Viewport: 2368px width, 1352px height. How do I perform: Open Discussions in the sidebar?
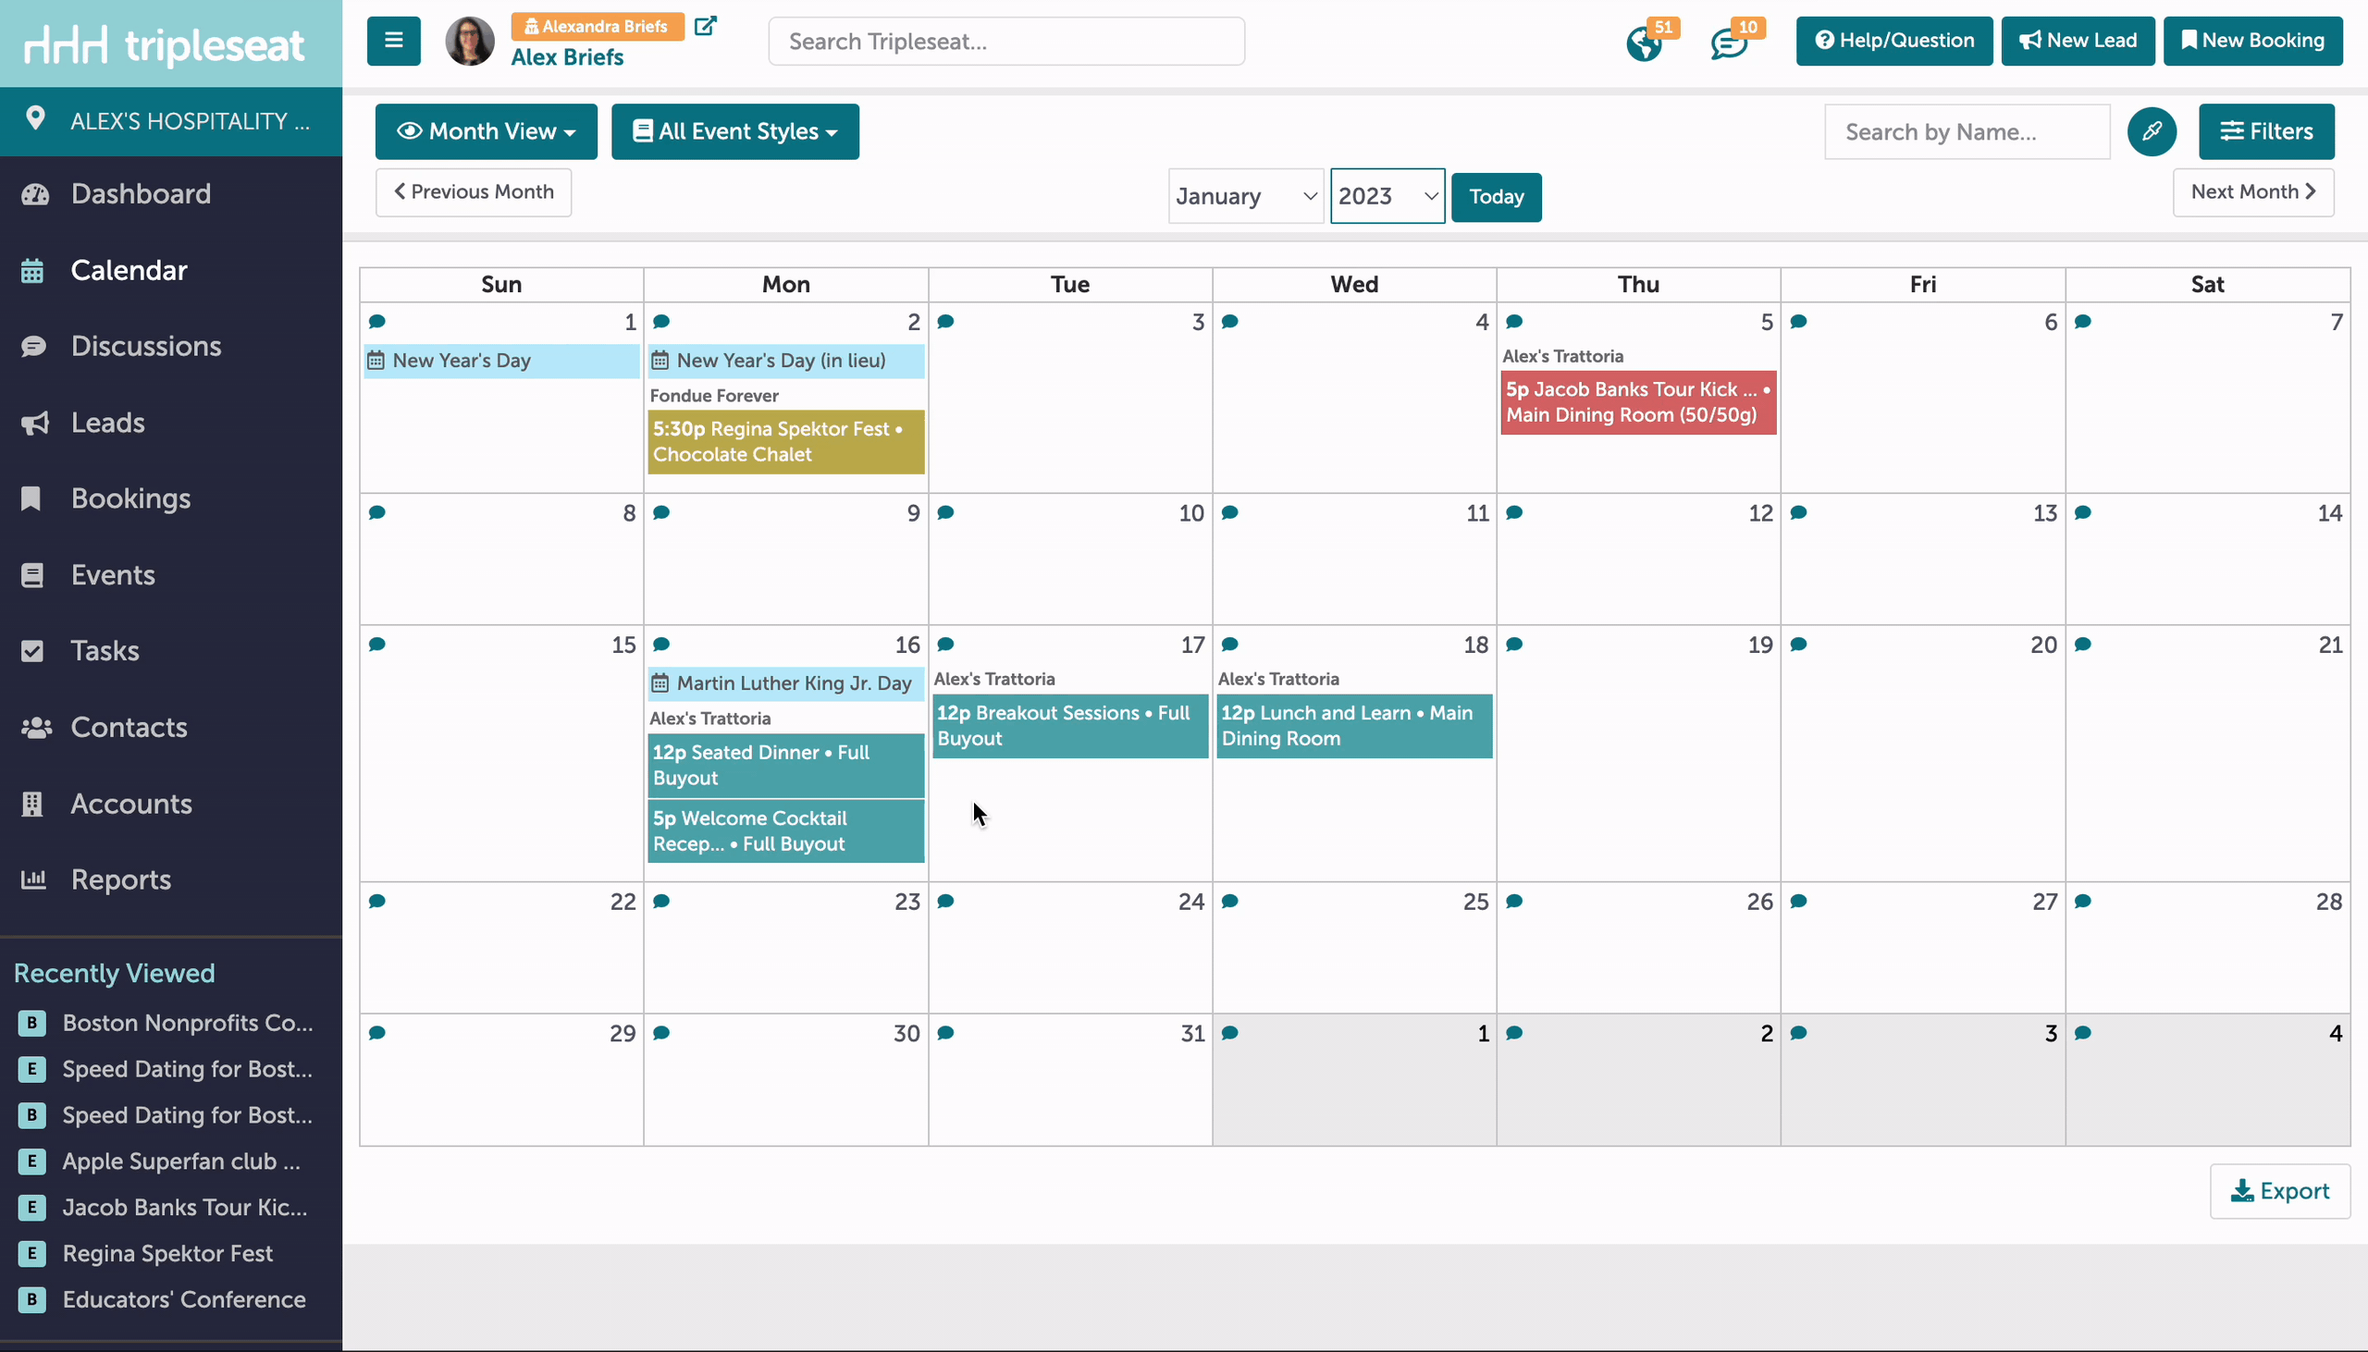click(146, 347)
